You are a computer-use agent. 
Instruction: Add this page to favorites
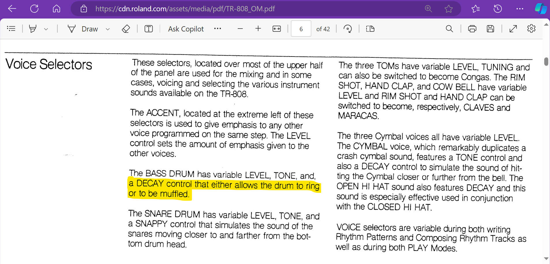(x=448, y=9)
